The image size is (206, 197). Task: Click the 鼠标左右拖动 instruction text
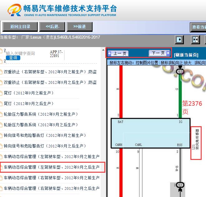[x=134, y=63]
